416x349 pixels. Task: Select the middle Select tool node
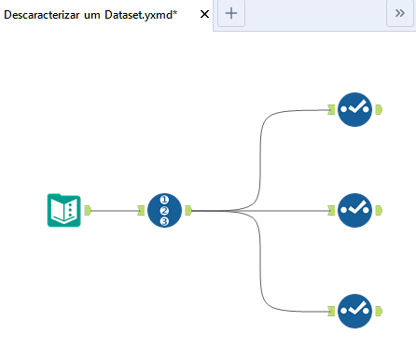pyautogui.click(x=354, y=210)
